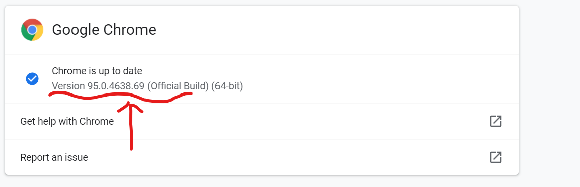Select the Report an issue text
Viewport: 580px width, 187px height.
pos(54,157)
